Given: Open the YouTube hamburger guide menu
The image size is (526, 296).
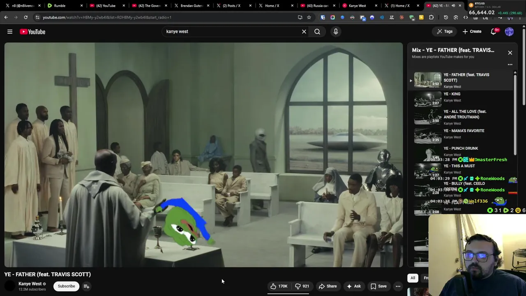Looking at the screenshot, I should pos(10,32).
